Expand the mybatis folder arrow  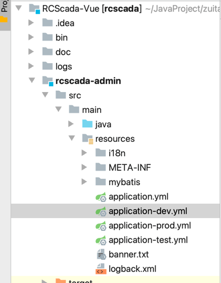(x=84, y=182)
